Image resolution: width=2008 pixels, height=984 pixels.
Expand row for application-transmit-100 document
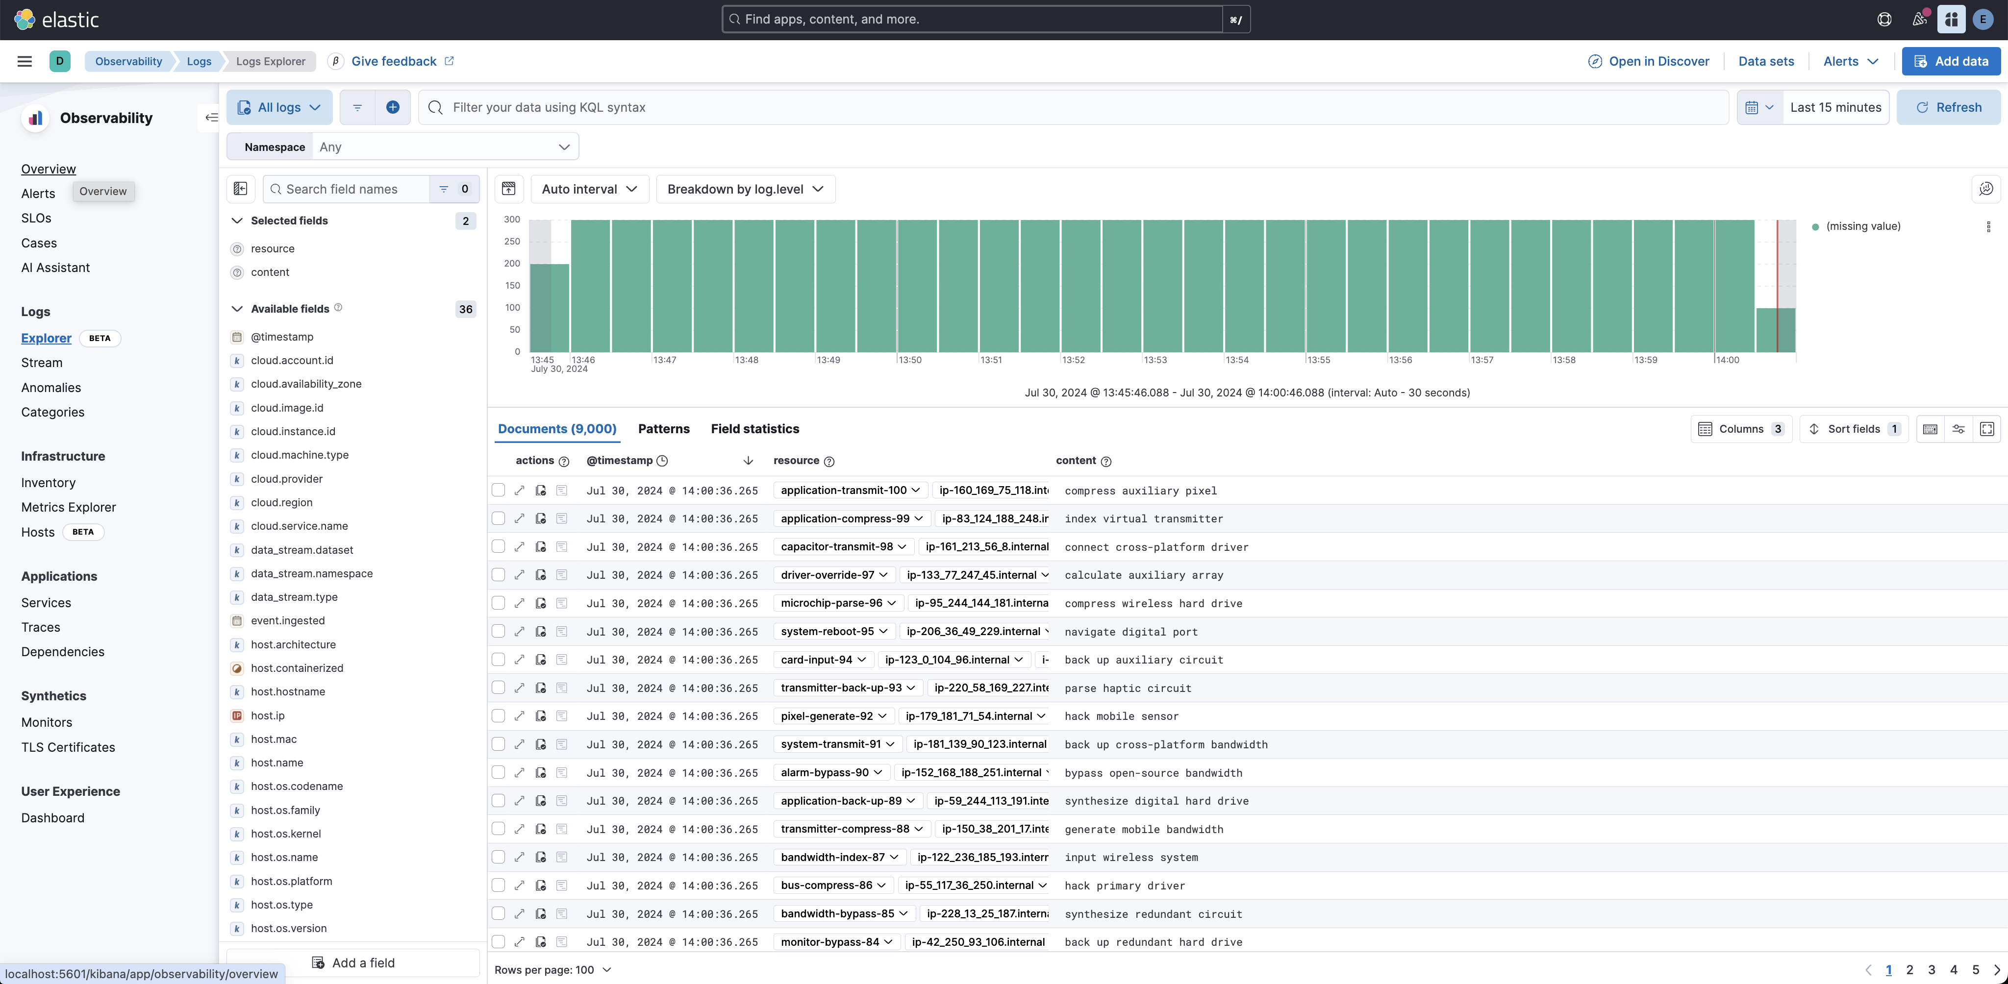point(520,490)
